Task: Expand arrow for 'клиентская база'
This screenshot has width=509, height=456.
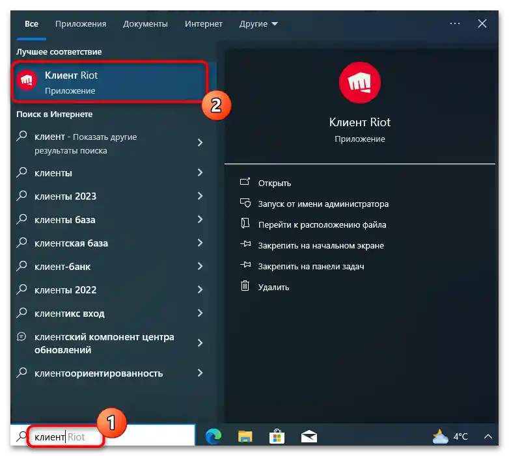Action: pos(200,243)
